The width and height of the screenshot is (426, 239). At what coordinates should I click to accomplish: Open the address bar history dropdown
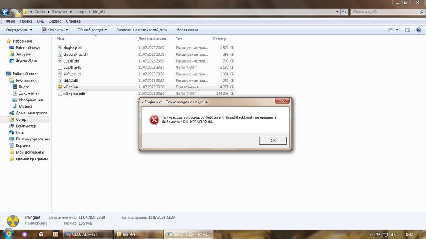(x=337, y=12)
